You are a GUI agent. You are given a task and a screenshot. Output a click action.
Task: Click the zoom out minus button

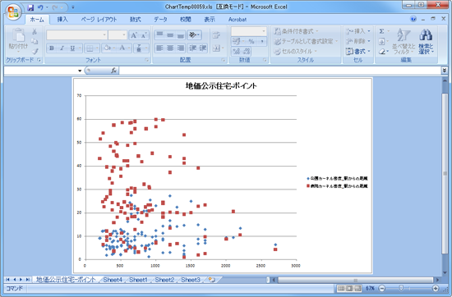[x=381, y=288]
